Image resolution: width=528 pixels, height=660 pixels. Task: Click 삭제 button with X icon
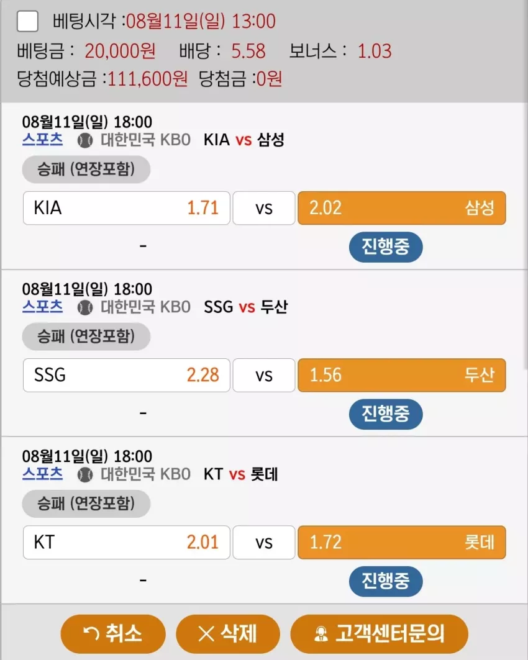tap(228, 633)
